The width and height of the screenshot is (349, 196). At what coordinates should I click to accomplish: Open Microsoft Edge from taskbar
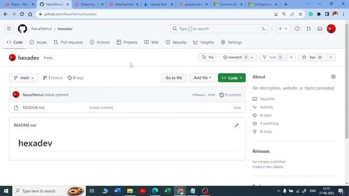(x=155, y=191)
